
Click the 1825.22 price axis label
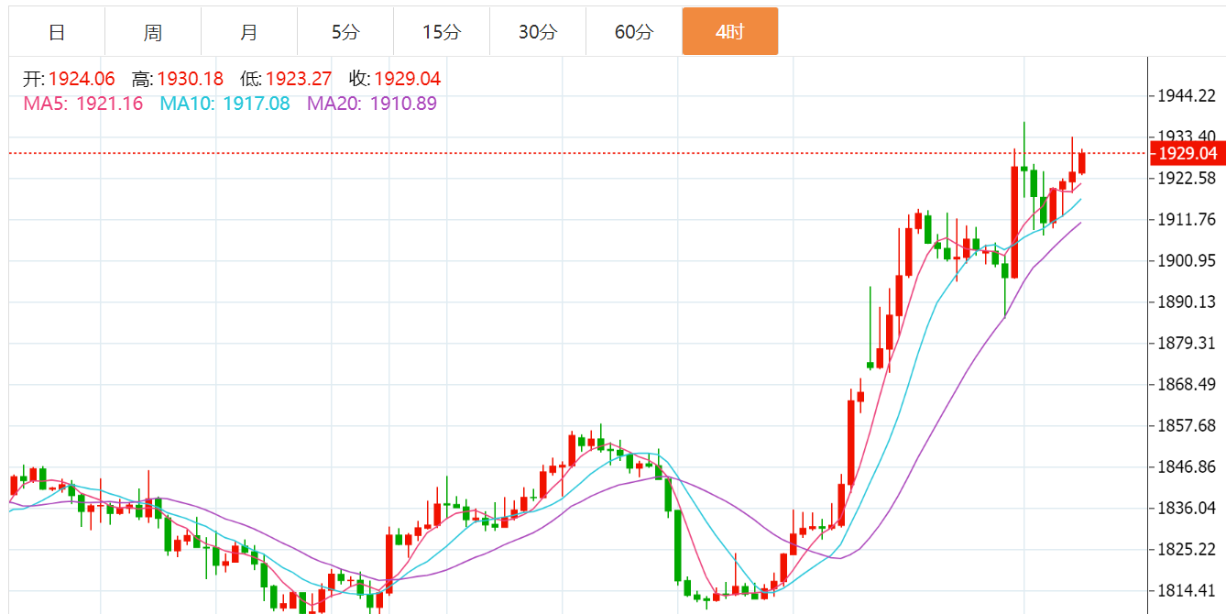1187,549
